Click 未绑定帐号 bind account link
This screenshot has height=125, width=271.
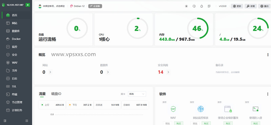click(54, 6)
